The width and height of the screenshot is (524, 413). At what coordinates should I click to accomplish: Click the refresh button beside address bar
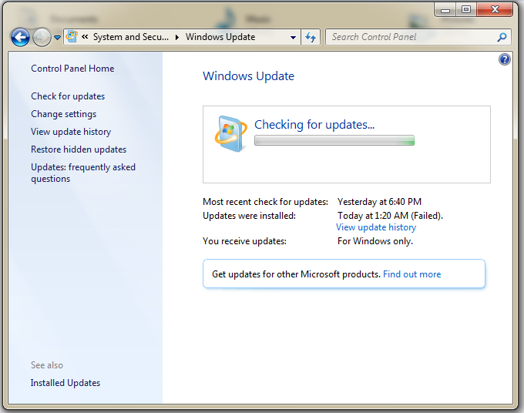coord(311,37)
